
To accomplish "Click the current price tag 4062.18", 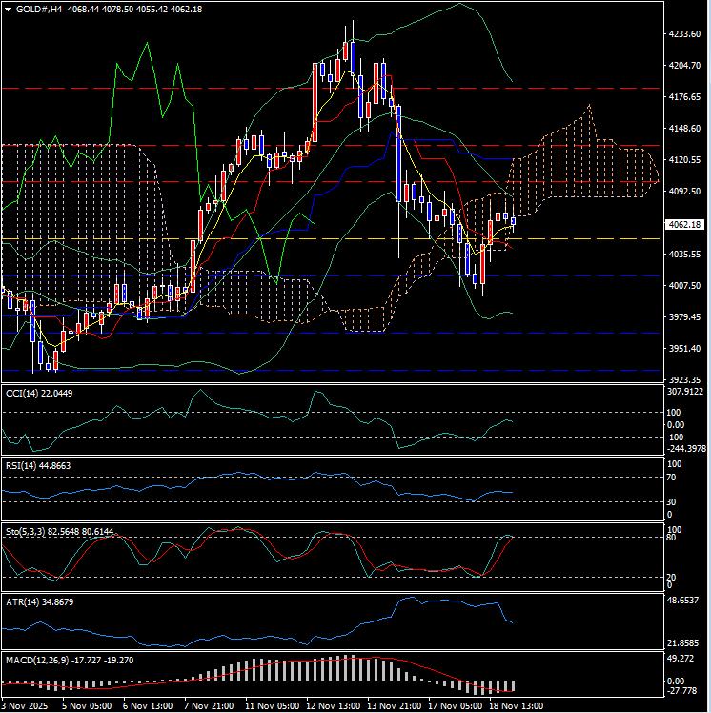I will click(685, 225).
